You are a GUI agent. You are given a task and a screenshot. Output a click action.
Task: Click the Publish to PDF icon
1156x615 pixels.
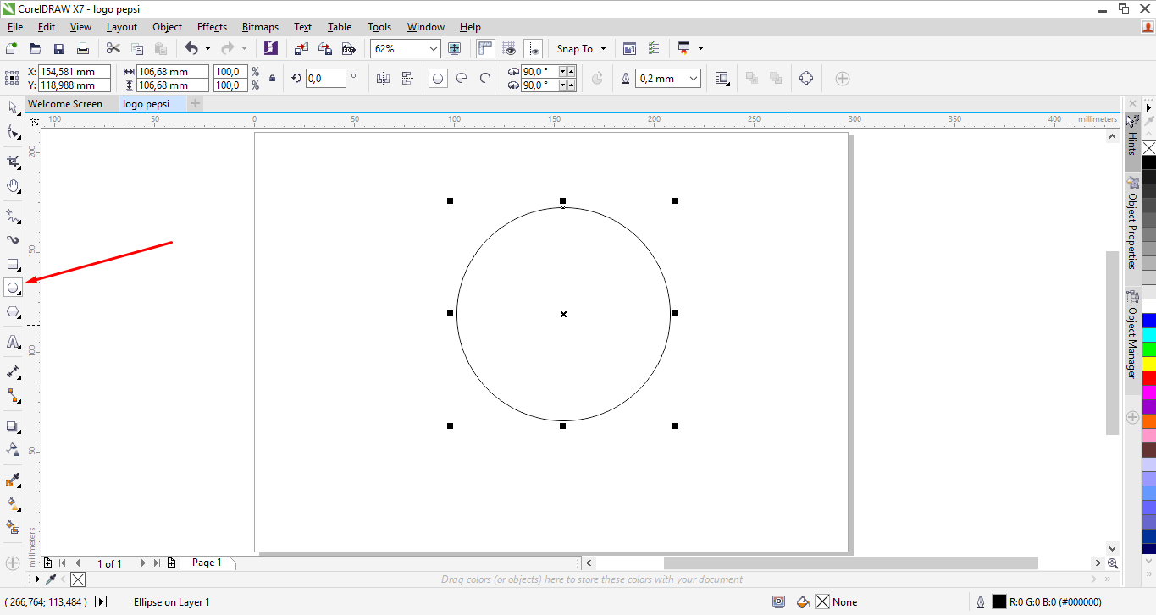click(347, 49)
